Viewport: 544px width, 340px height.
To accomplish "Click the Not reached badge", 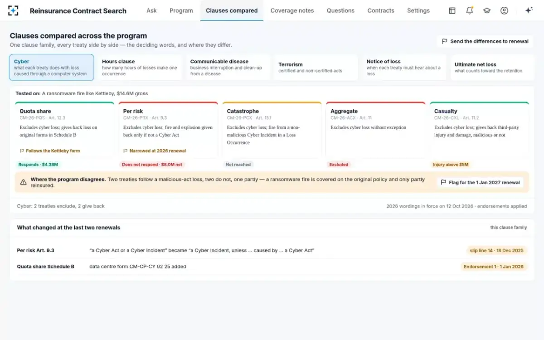I will 238,165.
